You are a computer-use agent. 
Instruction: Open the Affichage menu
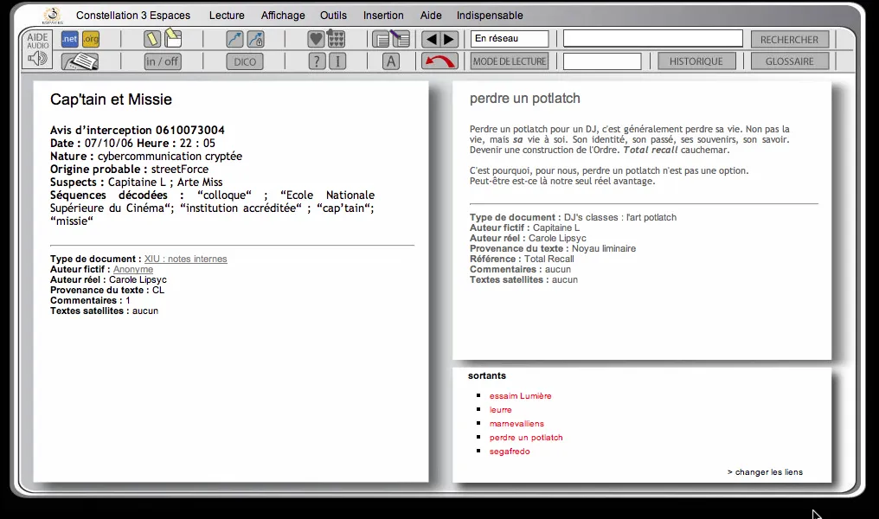283,16
